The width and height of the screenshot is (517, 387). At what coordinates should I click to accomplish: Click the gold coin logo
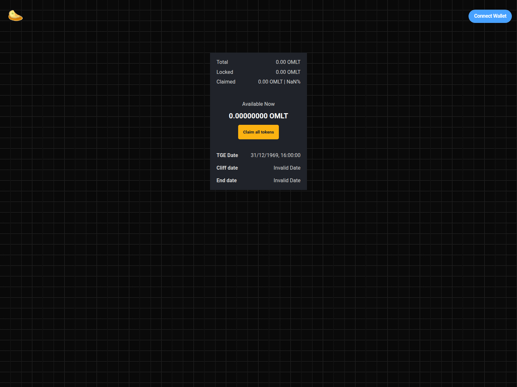pos(15,16)
